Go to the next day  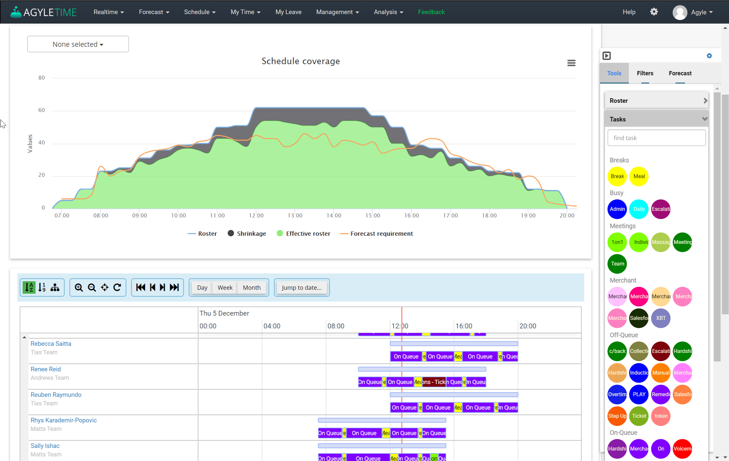pos(162,287)
